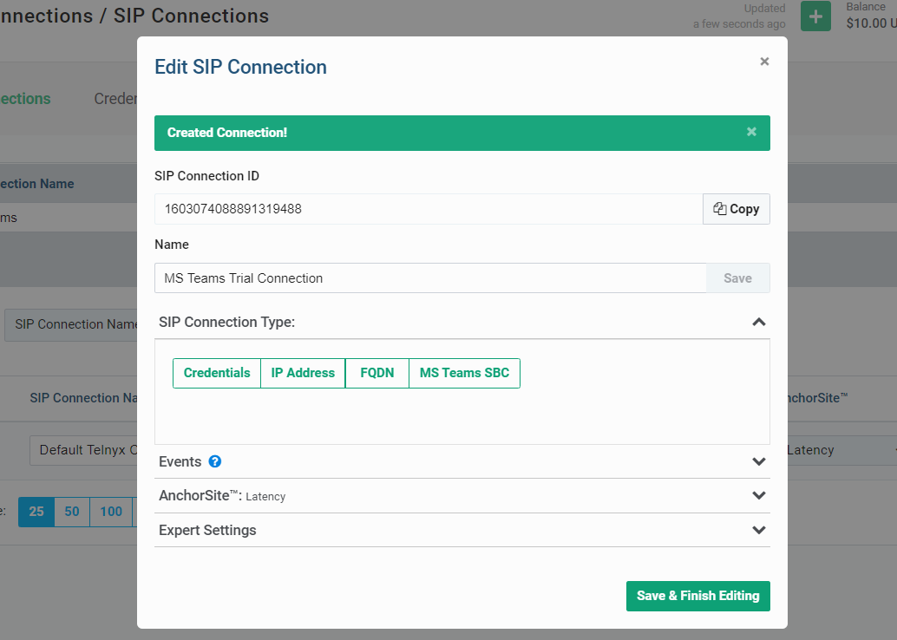Dismiss the Created Connection alert
Image resolution: width=897 pixels, height=640 pixels.
(751, 132)
